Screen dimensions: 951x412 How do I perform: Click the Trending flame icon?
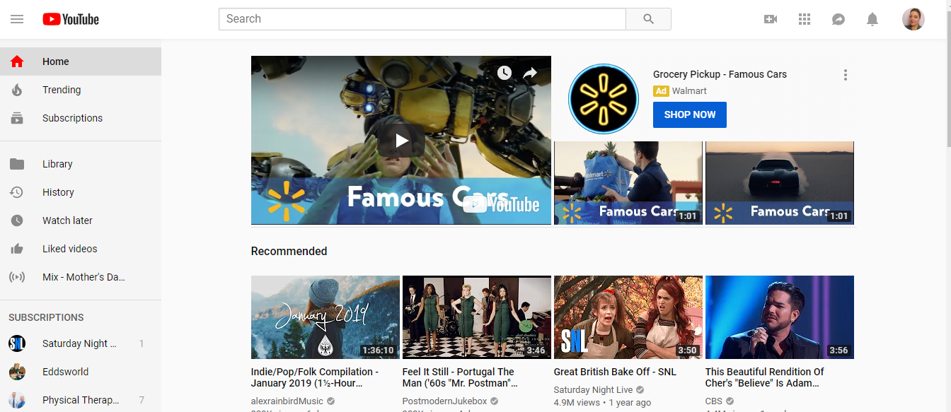(x=17, y=90)
